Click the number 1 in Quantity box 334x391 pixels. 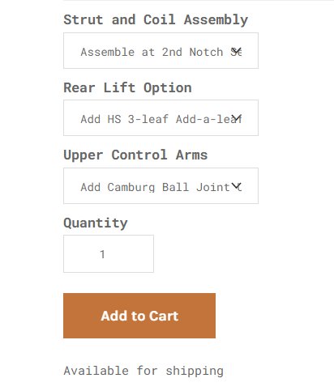[102, 254]
